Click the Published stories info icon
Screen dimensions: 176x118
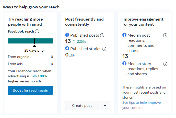pyautogui.click(x=104, y=49)
